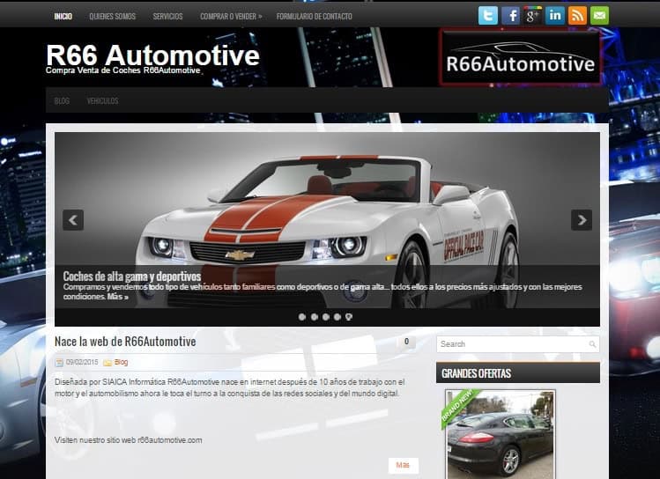Open the Quienes Somos menu item
The height and width of the screenshot is (479, 660).
113,17
